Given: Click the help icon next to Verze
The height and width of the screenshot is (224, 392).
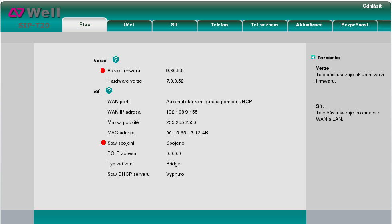Looking at the screenshot, I should (x=116, y=60).
